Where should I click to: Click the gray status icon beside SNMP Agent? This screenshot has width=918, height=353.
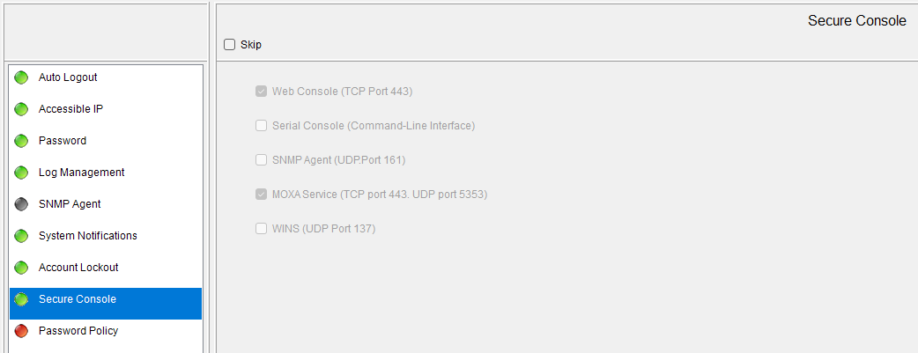pyautogui.click(x=22, y=204)
